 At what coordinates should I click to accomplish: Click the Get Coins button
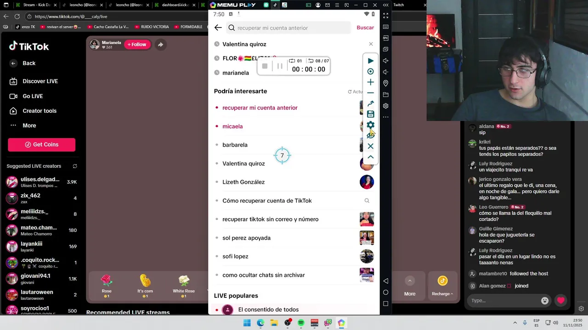41,144
